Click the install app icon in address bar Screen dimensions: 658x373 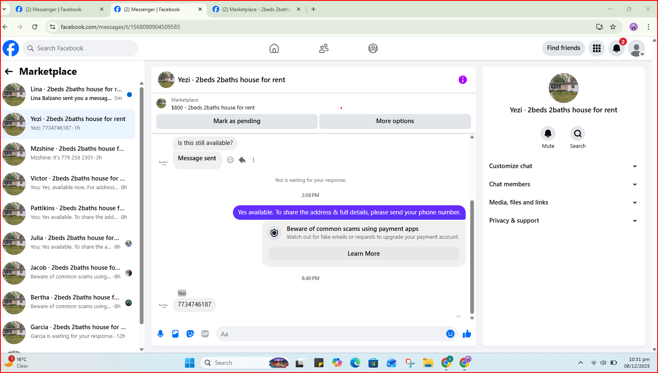(x=600, y=27)
